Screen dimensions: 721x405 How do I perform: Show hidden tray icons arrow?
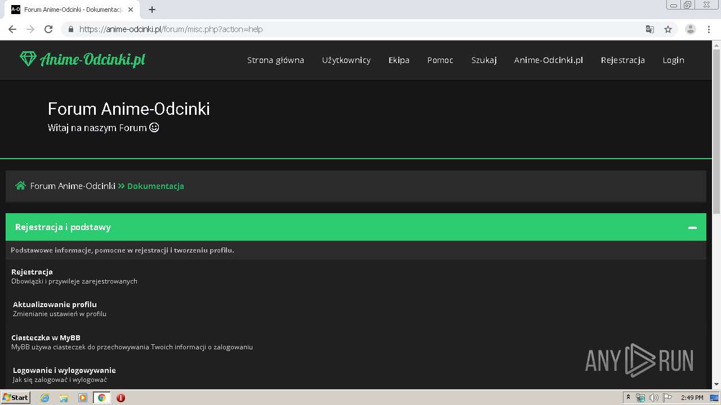coord(628,398)
